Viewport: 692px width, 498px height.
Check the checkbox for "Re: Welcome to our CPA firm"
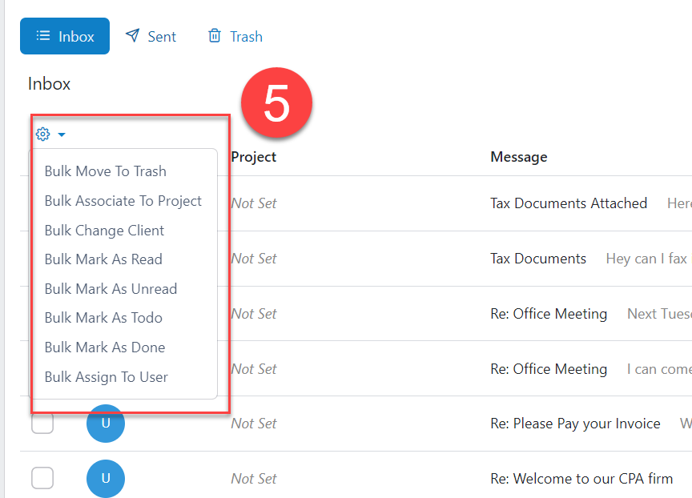click(x=42, y=478)
